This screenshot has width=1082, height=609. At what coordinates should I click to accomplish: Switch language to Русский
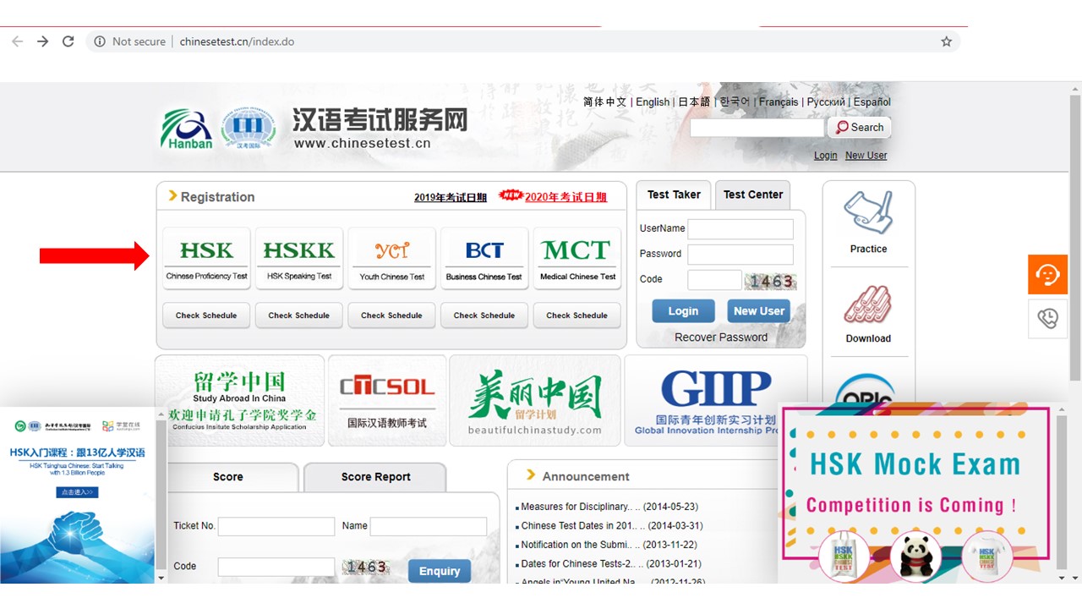826,101
